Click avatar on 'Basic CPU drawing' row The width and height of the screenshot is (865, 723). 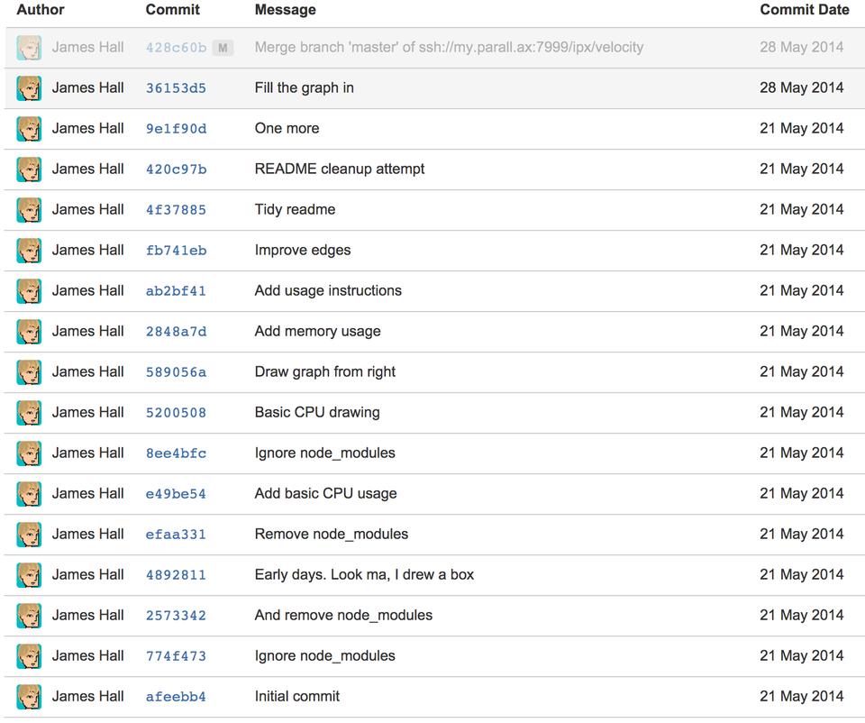pos(29,413)
